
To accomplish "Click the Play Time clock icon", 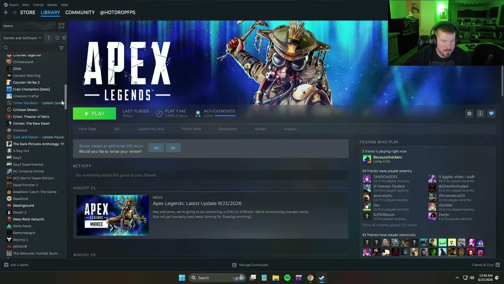I will coord(159,114).
